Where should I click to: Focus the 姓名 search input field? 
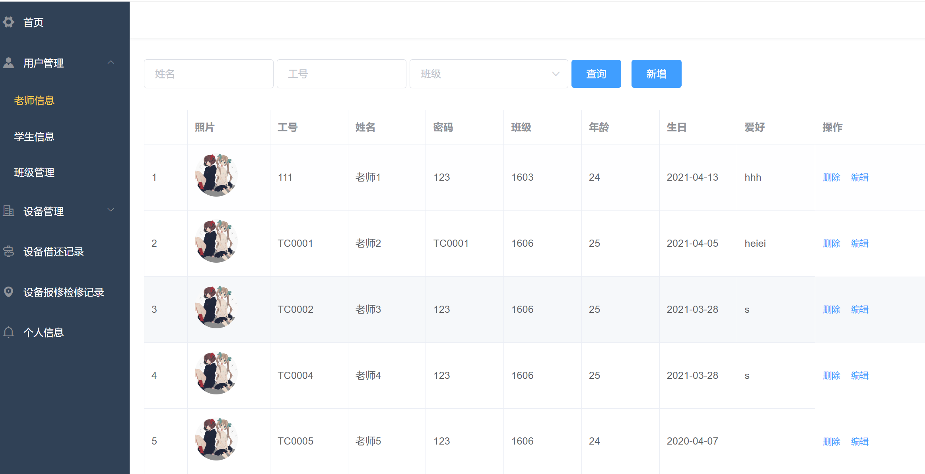(208, 74)
